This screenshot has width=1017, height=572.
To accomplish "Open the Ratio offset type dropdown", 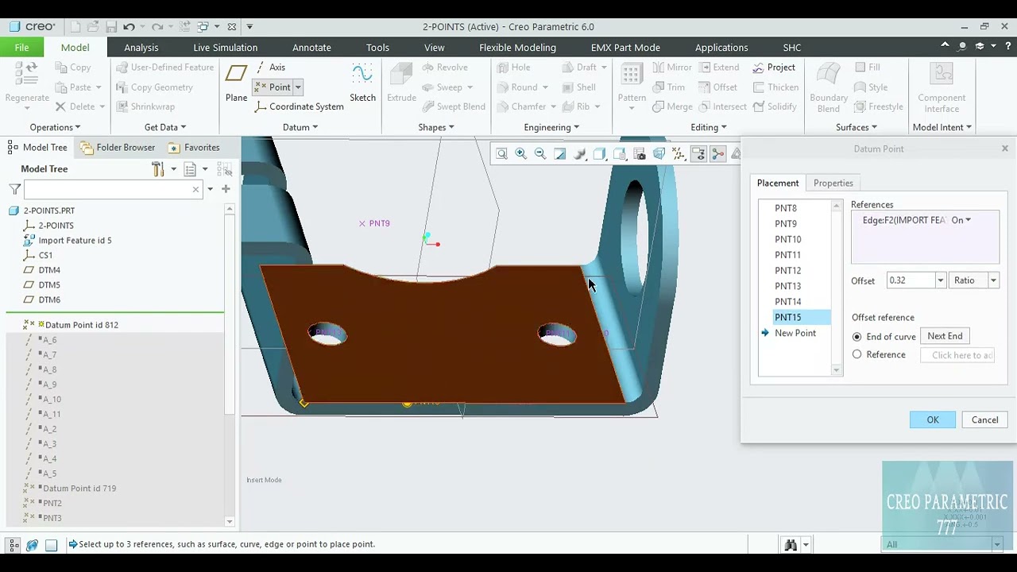I will coord(993,280).
